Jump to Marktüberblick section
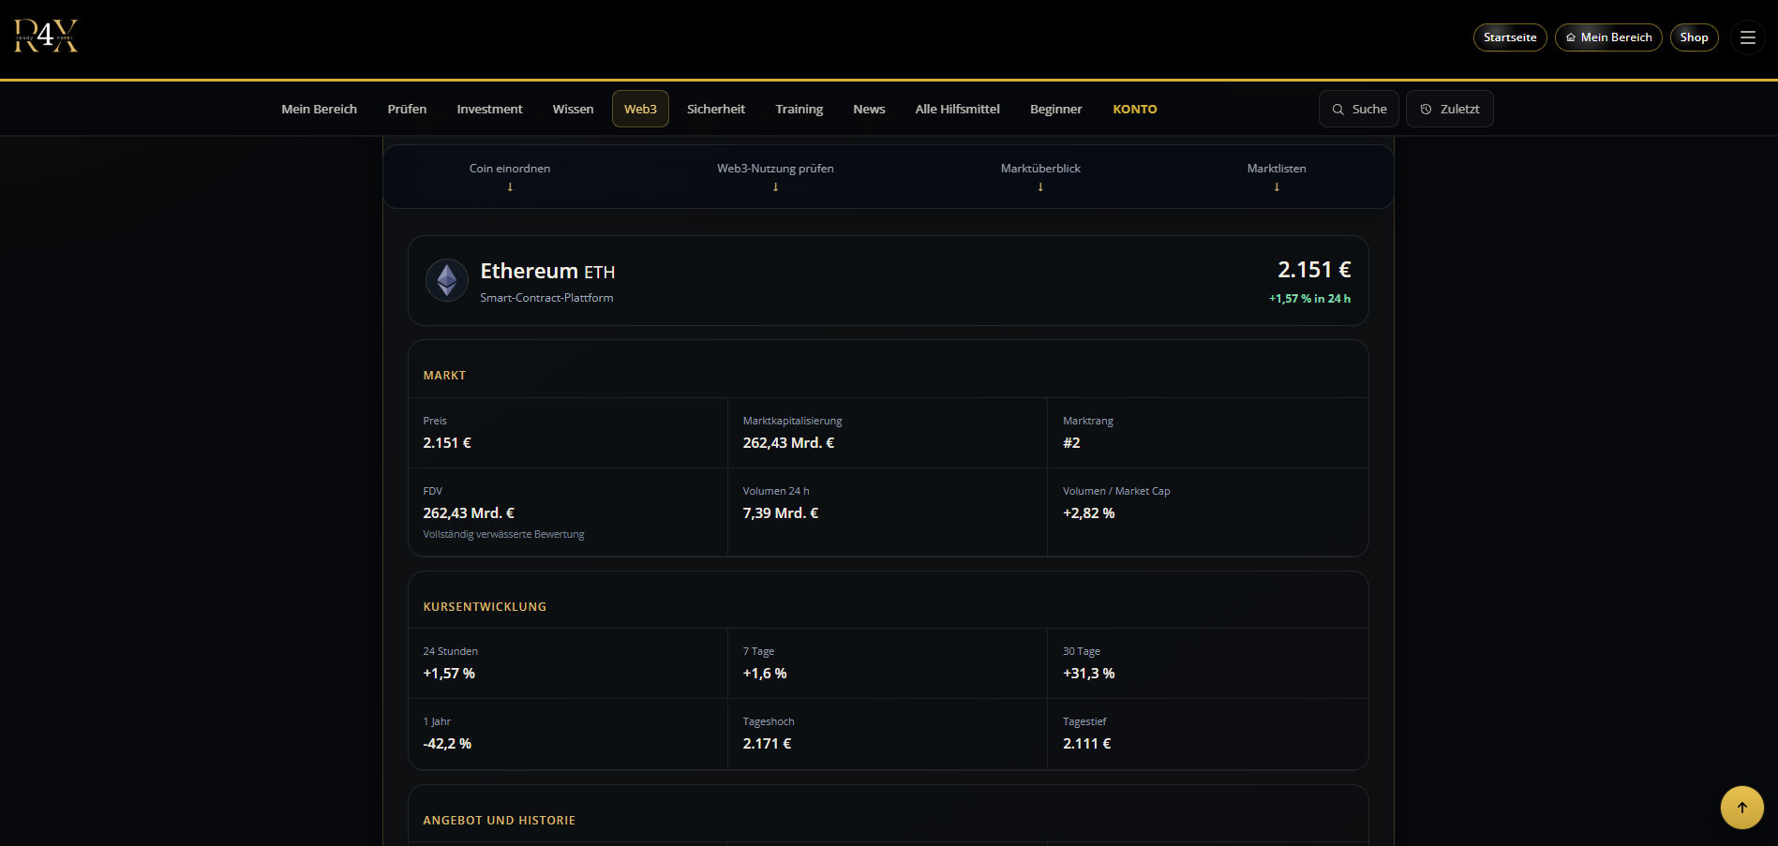This screenshot has height=846, width=1778. click(1040, 175)
